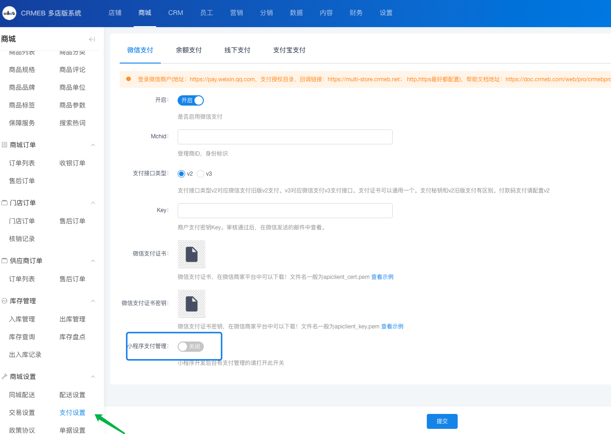Click the CRMEB logo icon
The height and width of the screenshot is (434, 611).
tap(9, 13)
